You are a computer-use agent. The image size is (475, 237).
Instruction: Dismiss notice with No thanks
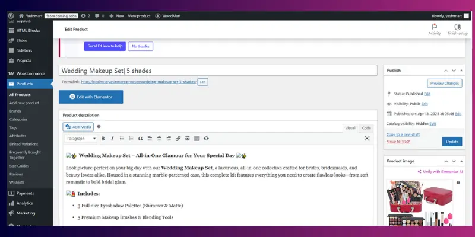[x=141, y=46]
